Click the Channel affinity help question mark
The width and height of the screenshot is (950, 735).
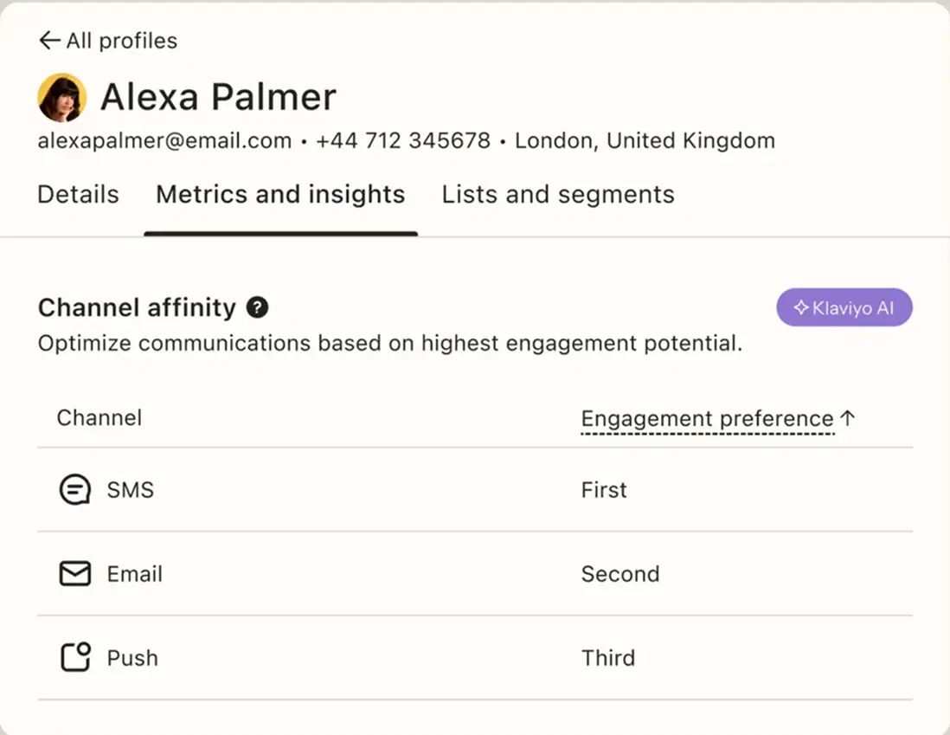click(257, 307)
